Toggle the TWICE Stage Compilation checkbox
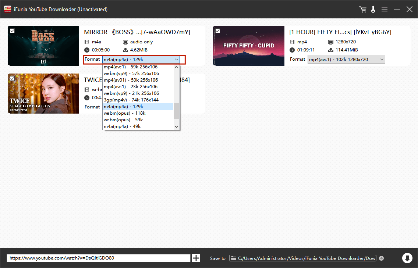This screenshot has height=268, width=418. click(x=12, y=78)
